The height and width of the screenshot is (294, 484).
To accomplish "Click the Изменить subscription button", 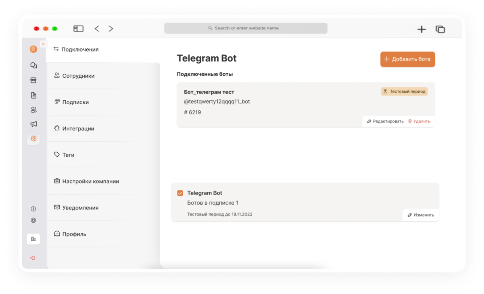I will pyautogui.click(x=421, y=215).
